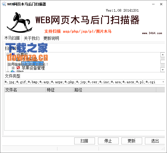The image size is (167, 153).
Task: Open the 更新说明 tab
Action: tap(51, 38)
